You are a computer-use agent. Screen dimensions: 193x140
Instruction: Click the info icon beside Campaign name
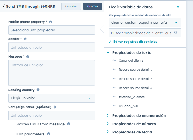[55, 107]
